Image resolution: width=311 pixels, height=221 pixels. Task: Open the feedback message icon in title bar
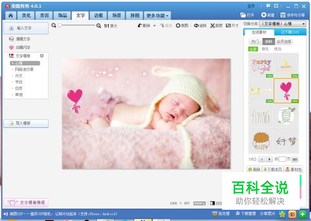(x=268, y=6)
